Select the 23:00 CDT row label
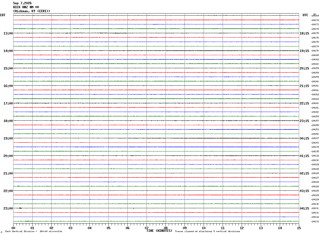This screenshot has height=235, width=320. (8, 208)
